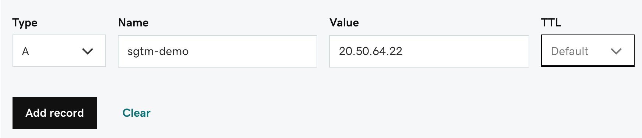Click the IP address text 20.50.64.22
This screenshot has width=642, height=138.
coord(371,51)
